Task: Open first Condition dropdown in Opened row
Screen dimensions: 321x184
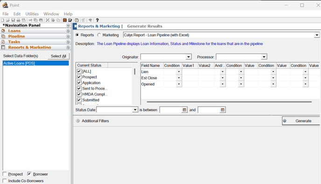Action: [179, 84]
